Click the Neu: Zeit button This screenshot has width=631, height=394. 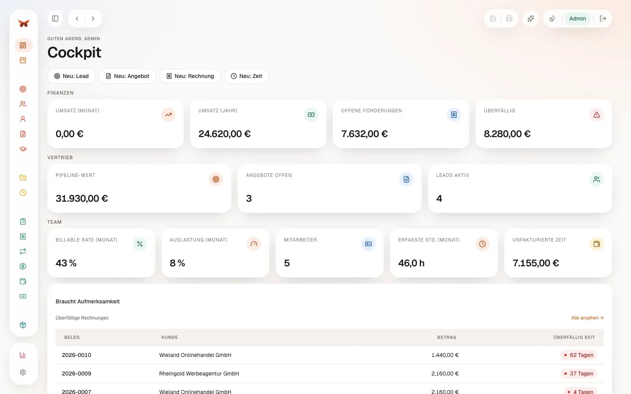click(246, 76)
